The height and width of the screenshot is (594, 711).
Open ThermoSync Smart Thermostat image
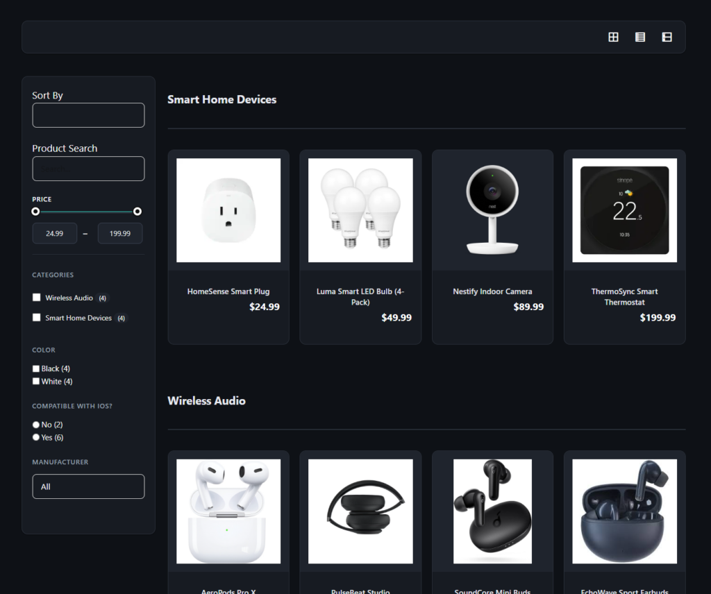624,210
